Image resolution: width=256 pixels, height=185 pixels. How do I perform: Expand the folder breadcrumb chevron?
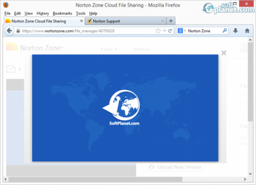click(x=20, y=69)
